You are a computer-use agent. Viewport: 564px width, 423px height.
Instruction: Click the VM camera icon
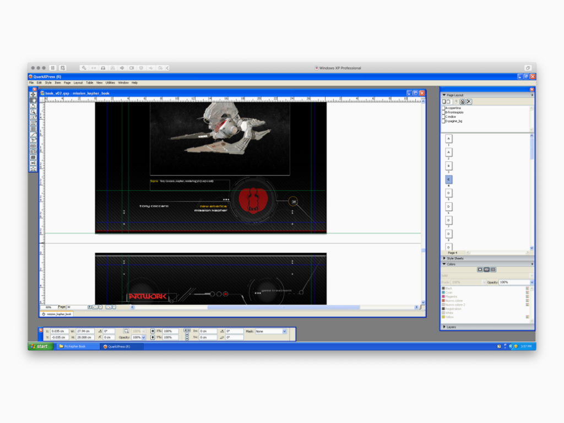click(x=132, y=68)
